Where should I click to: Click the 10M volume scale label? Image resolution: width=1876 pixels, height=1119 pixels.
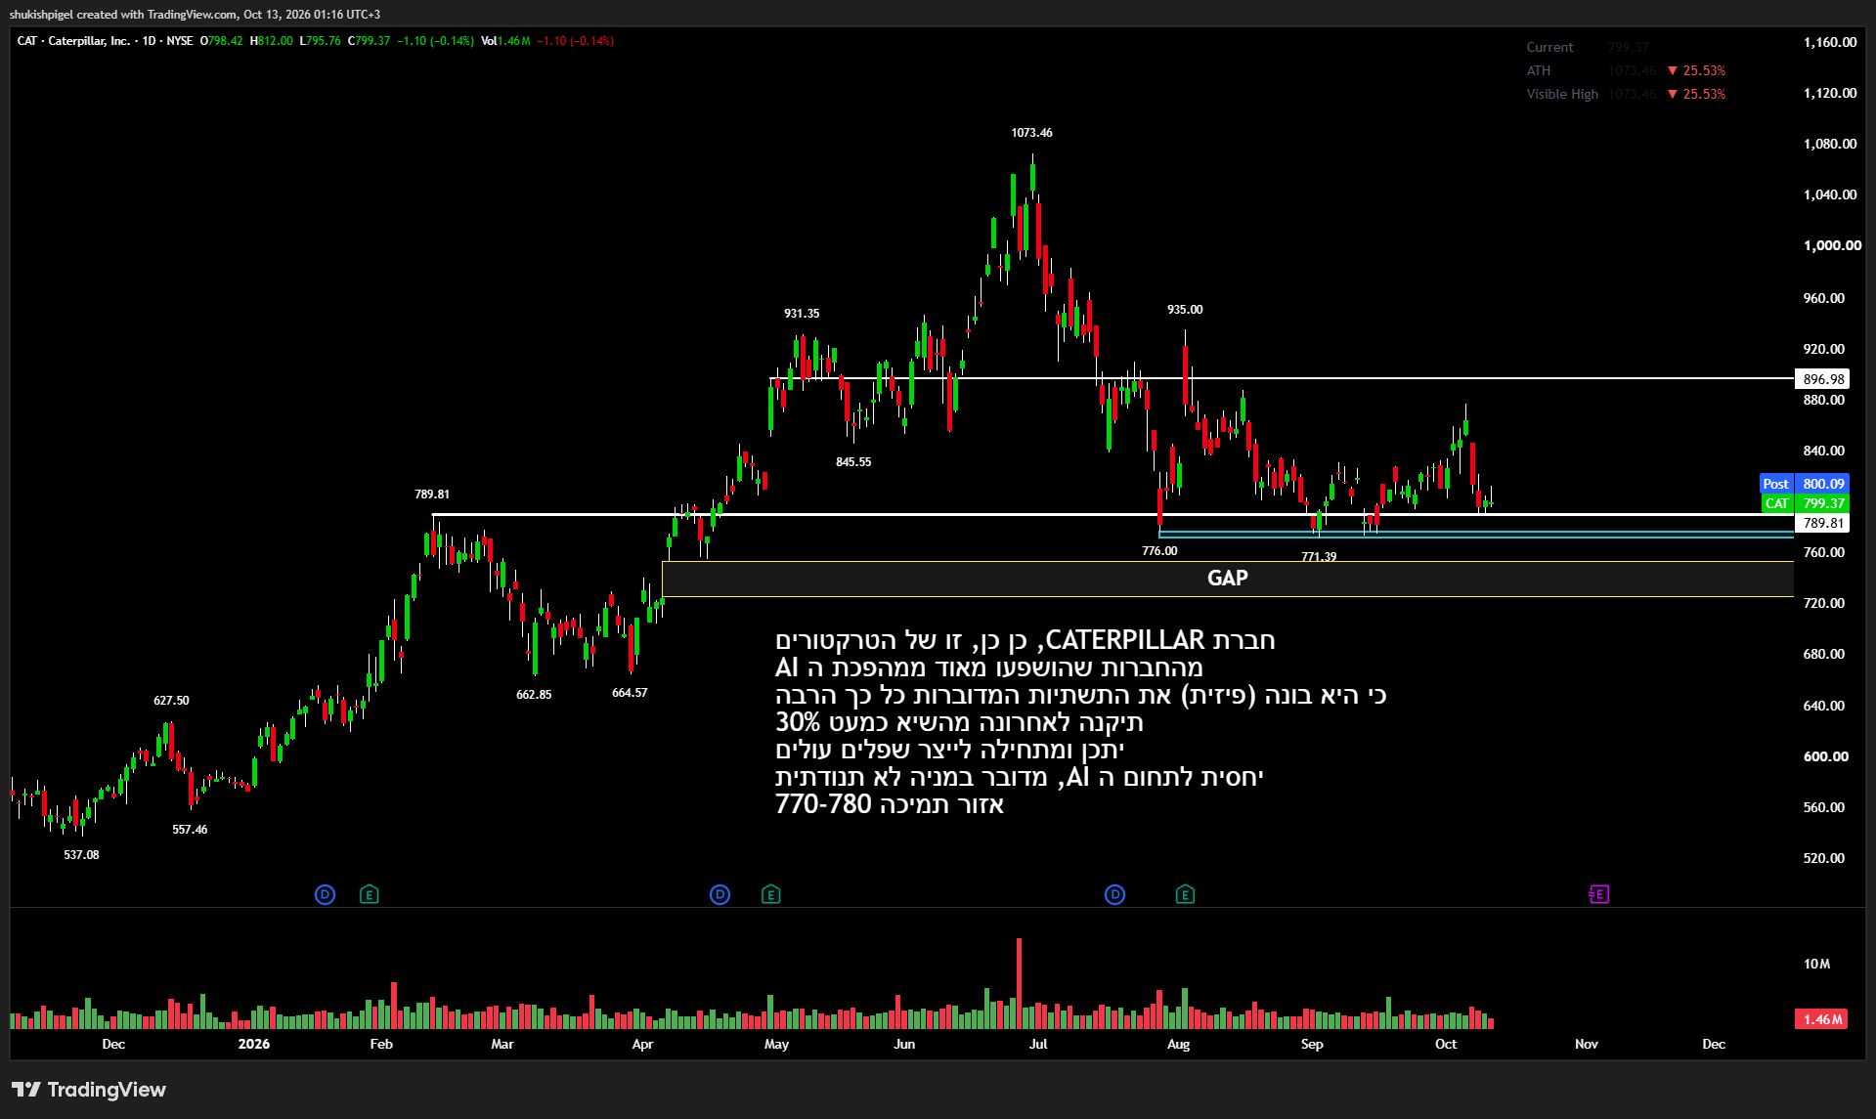click(x=1816, y=964)
